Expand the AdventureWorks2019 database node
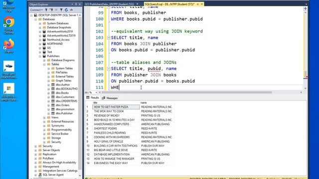319x179 pixels. (40, 32)
